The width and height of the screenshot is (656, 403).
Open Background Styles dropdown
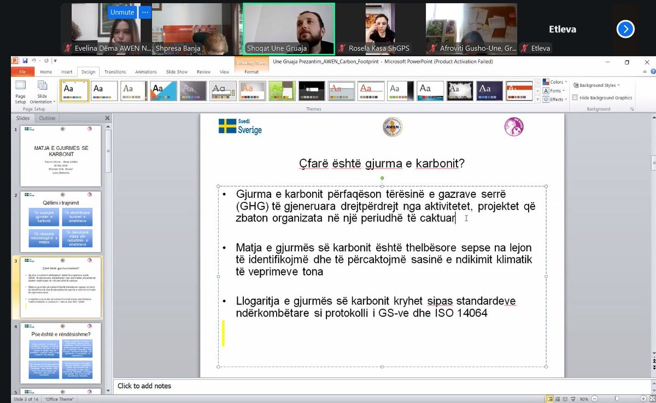click(x=596, y=85)
